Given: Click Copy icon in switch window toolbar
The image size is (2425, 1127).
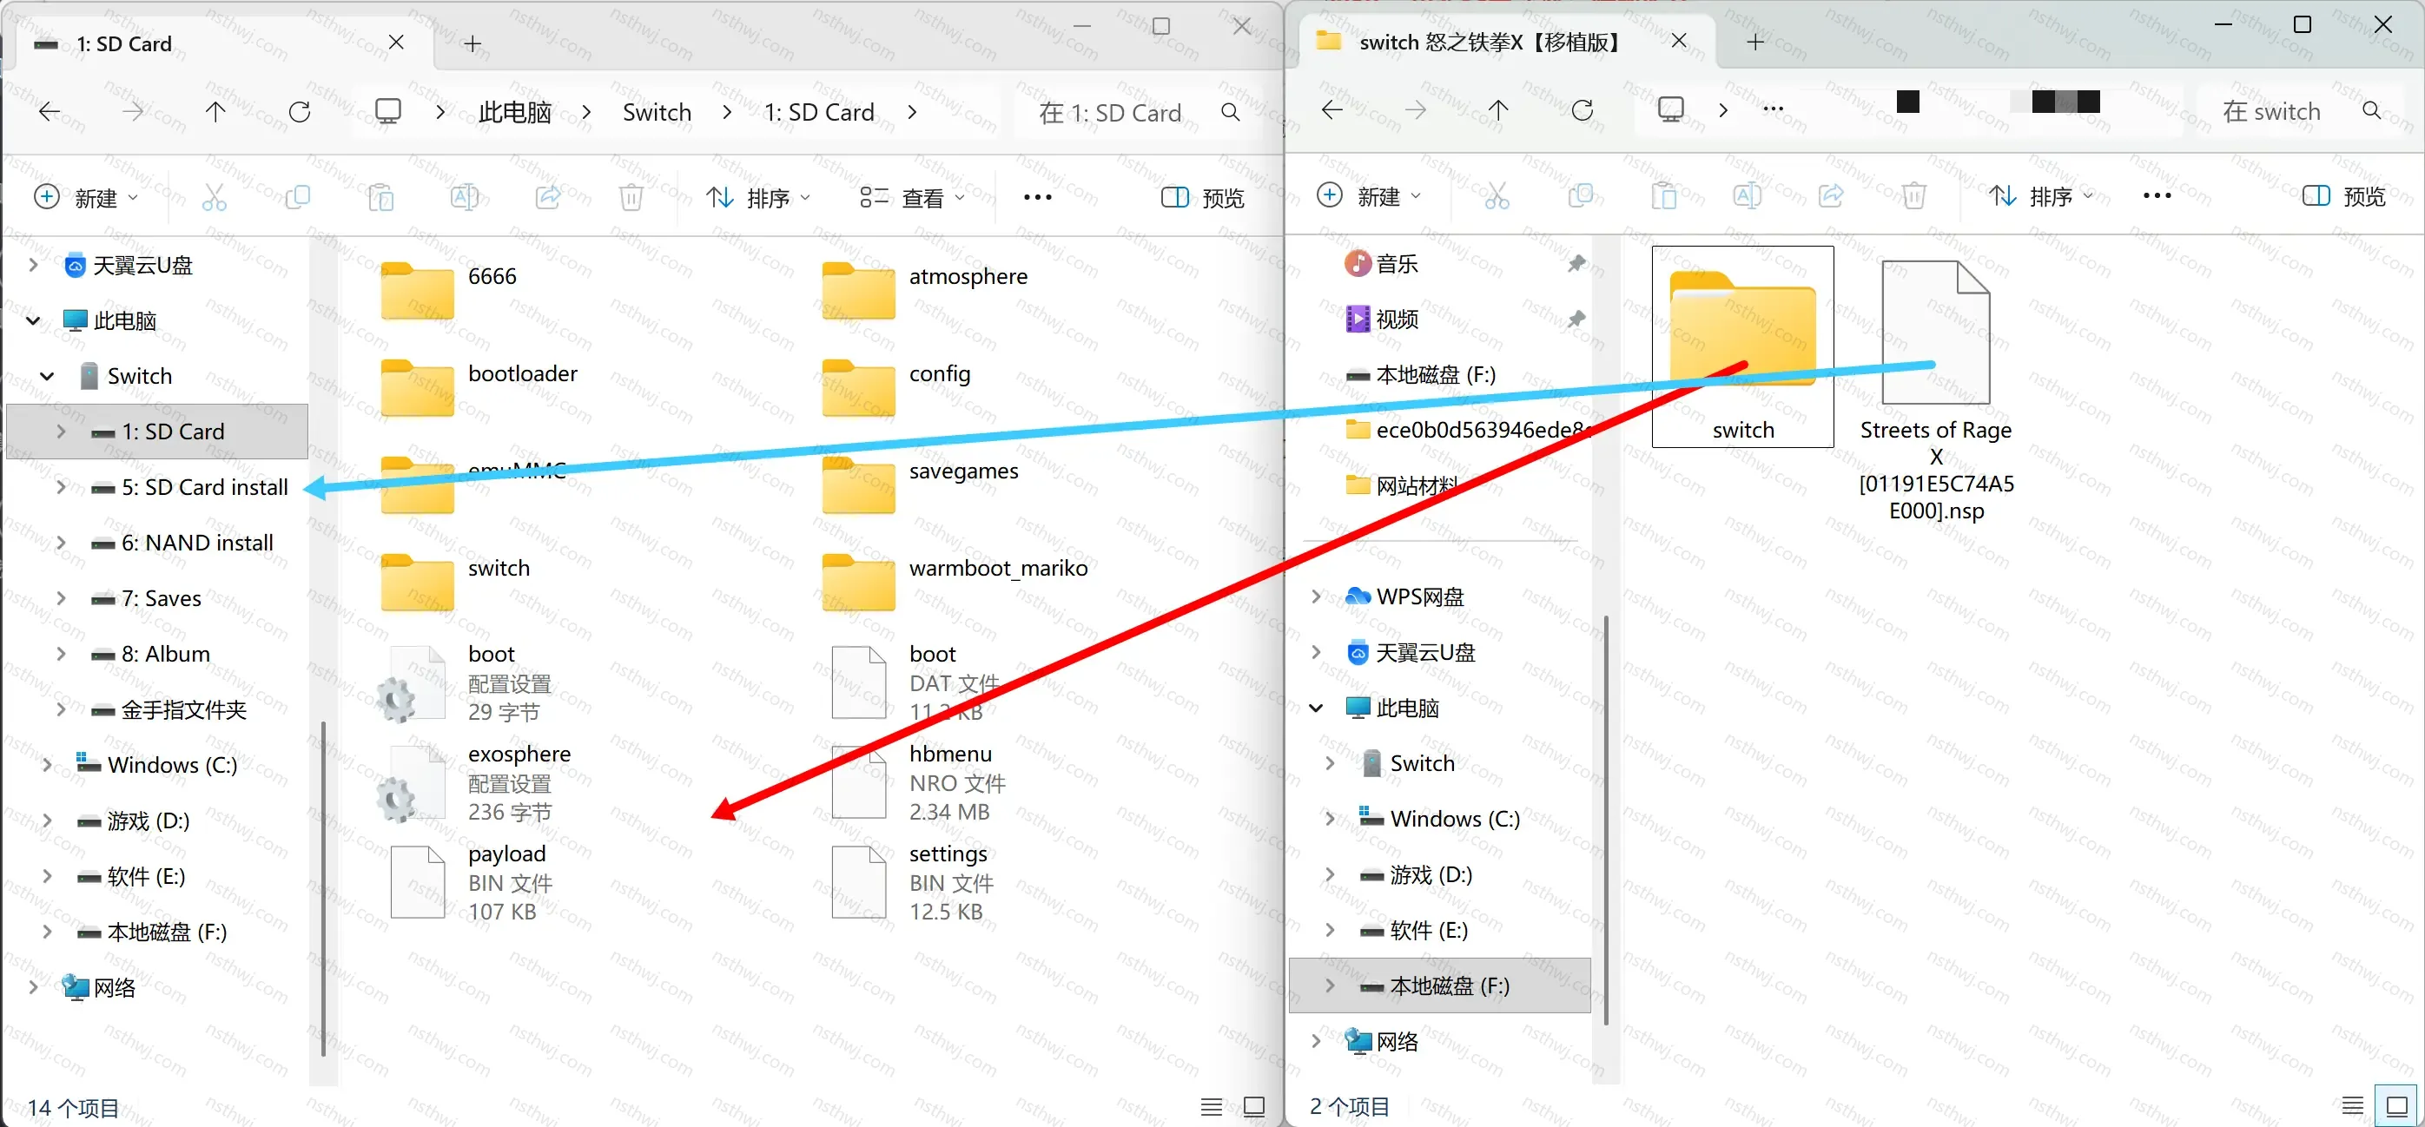Looking at the screenshot, I should 1581,195.
